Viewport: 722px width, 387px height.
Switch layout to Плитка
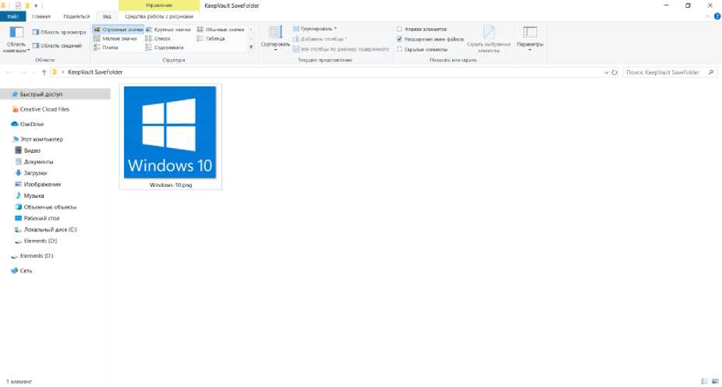pos(106,47)
